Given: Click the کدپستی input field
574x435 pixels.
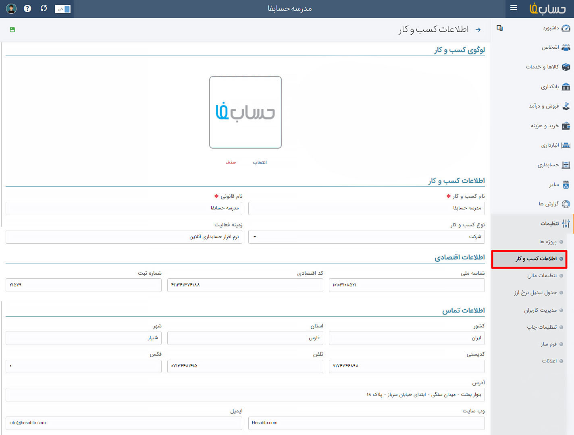Looking at the screenshot, I should (x=407, y=366).
